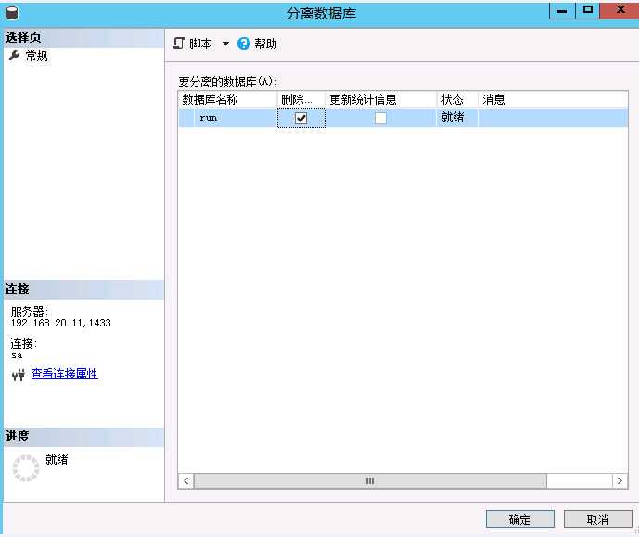This screenshot has width=639, height=537.
Task: Click the right arrow of horizontal scrollbar
Action: click(x=620, y=480)
